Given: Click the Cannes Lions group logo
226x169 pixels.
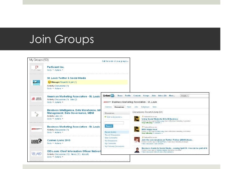Looking at the screenshot, I should [37, 141].
